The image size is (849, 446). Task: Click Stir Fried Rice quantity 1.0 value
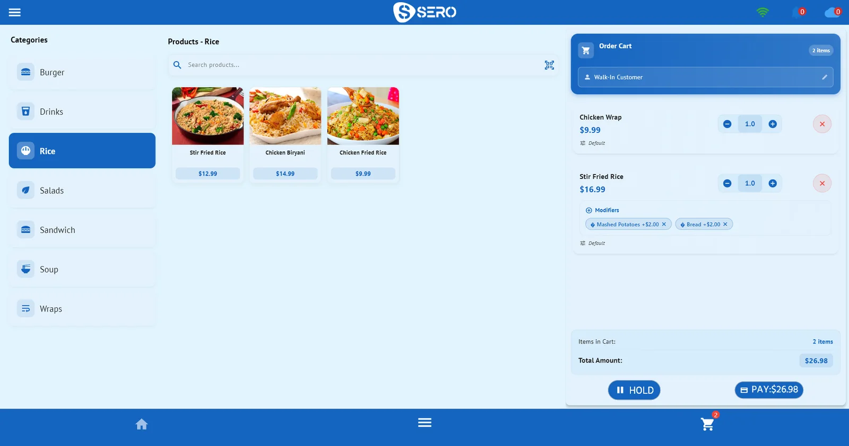(750, 183)
